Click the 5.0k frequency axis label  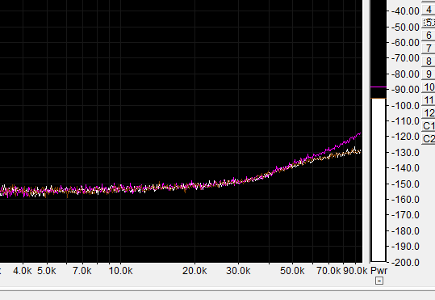47,271
